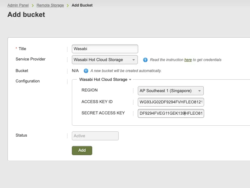Click the arrow on Service Provider select box
Image resolution: width=250 pixels, height=188 pixels.
[x=134, y=60]
